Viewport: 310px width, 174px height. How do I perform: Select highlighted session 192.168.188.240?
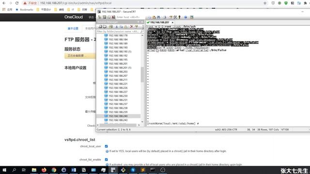coord(118,116)
